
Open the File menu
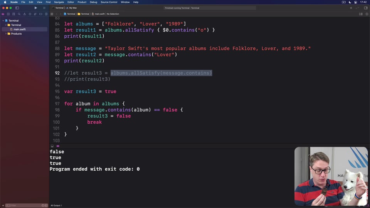(x=23, y=2)
